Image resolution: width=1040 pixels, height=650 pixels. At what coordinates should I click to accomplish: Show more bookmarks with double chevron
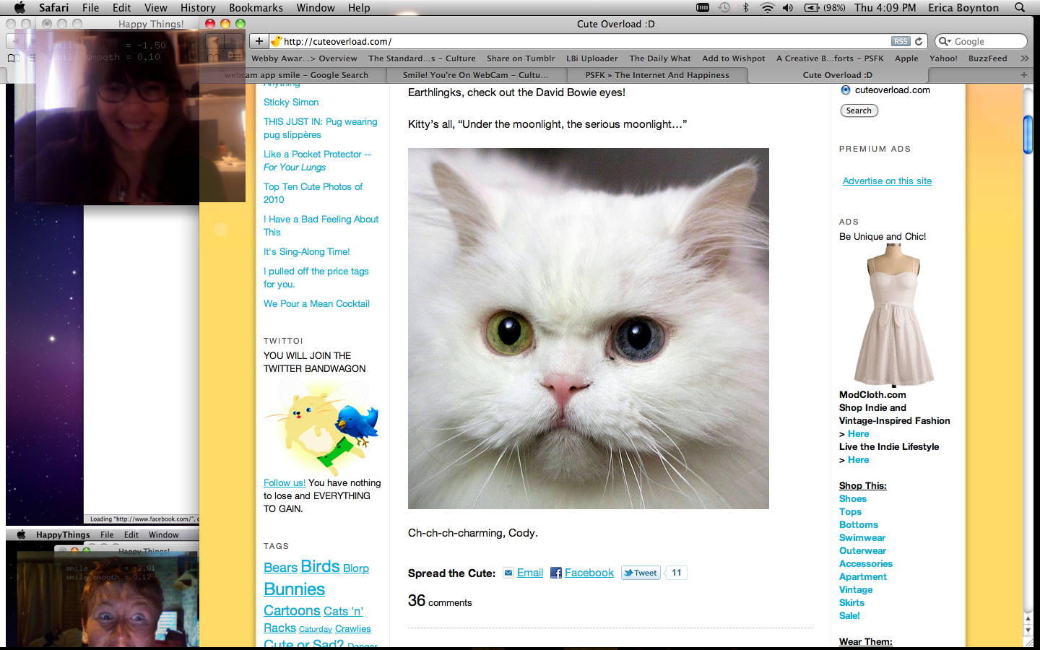pos(1024,58)
